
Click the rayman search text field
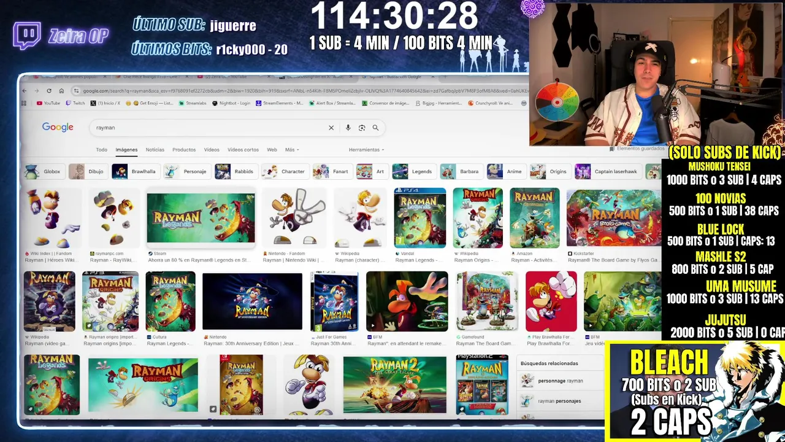[209, 128]
